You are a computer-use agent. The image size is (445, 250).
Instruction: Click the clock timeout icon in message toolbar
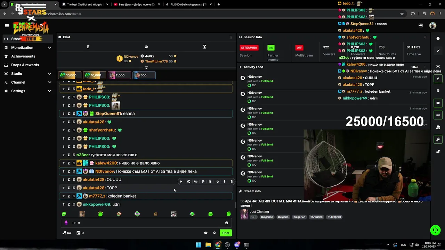point(188,182)
